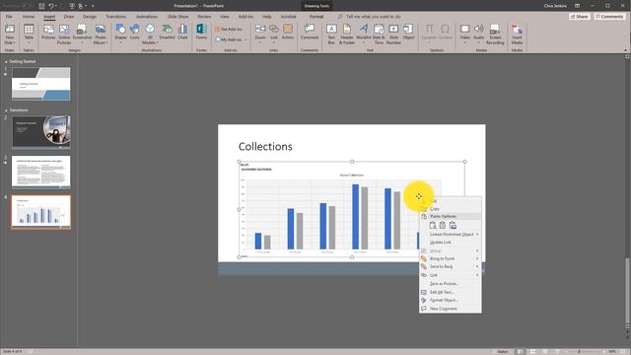The width and height of the screenshot is (631, 355).
Task: Select slide 2 thumbnail with photo
Action: coord(41,132)
